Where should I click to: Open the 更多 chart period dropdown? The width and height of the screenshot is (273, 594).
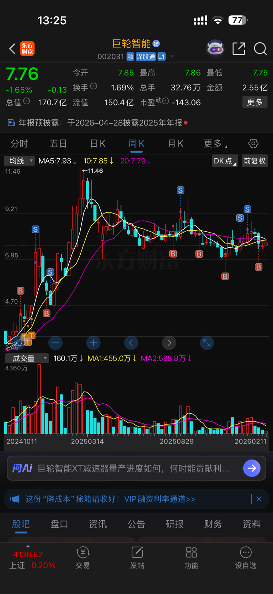pos(215,143)
